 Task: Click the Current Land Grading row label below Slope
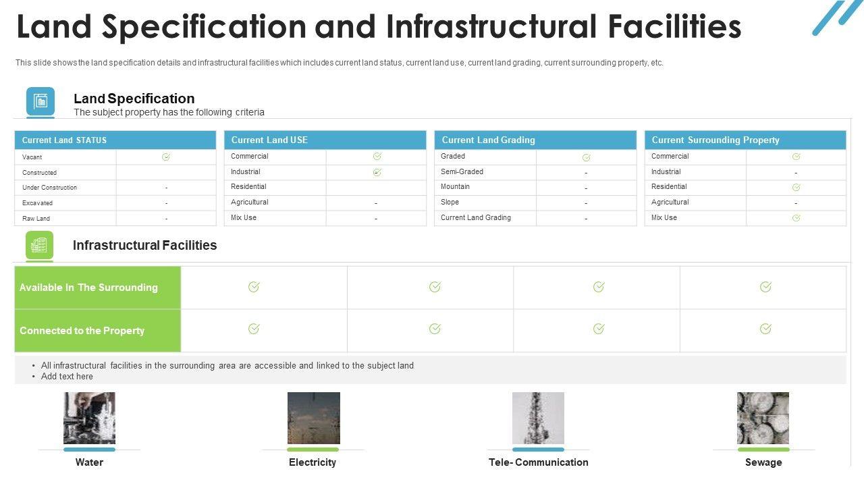tap(476, 218)
